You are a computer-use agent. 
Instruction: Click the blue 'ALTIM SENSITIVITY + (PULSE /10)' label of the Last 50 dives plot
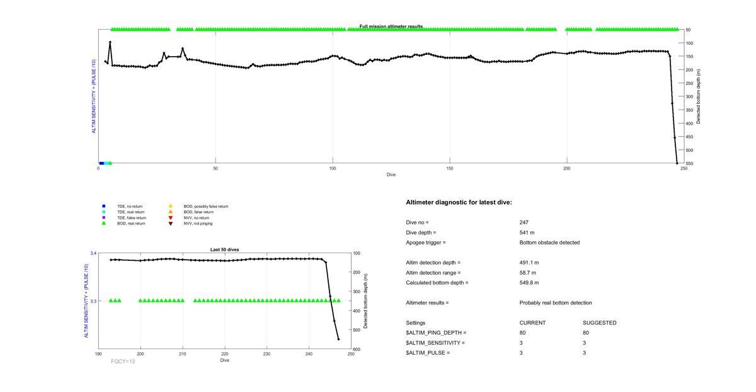pos(86,301)
